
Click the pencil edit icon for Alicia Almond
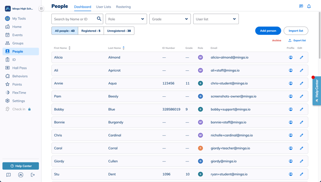tap(301, 57)
